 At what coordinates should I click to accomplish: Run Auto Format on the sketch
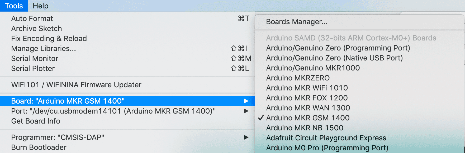(x=32, y=18)
